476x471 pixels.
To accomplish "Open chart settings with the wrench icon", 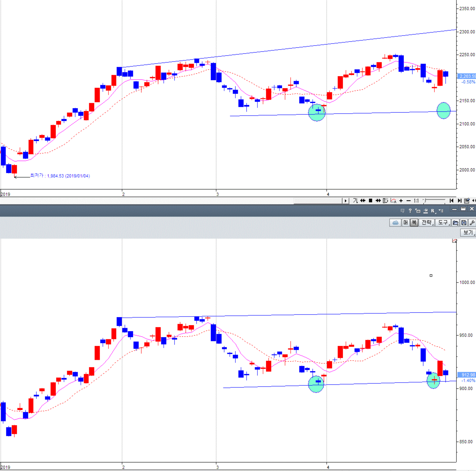I will [472, 223].
